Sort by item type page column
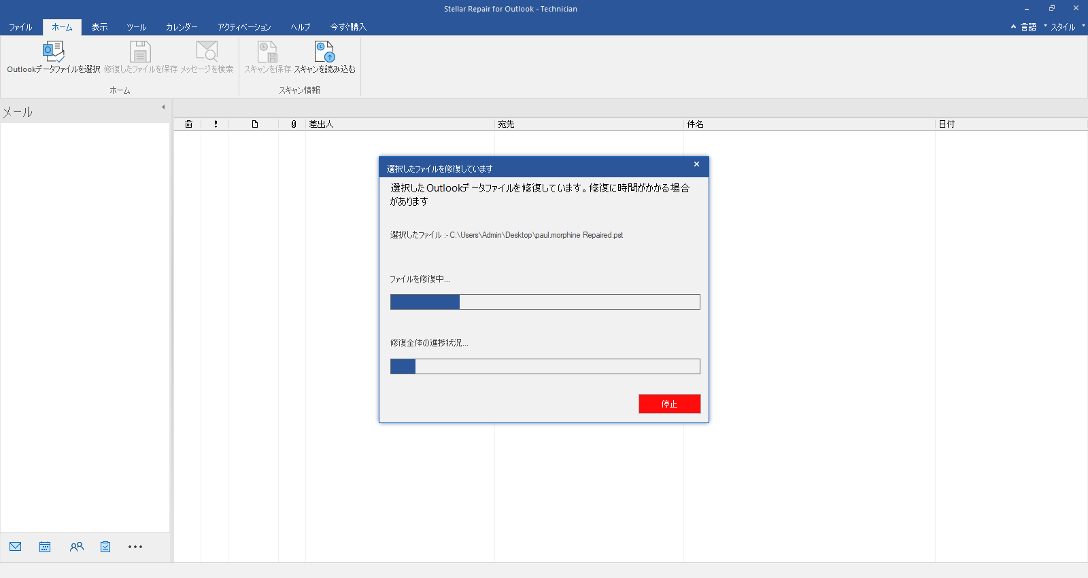Viewport: 1088px width, 578px height. (x=255, y=124)
